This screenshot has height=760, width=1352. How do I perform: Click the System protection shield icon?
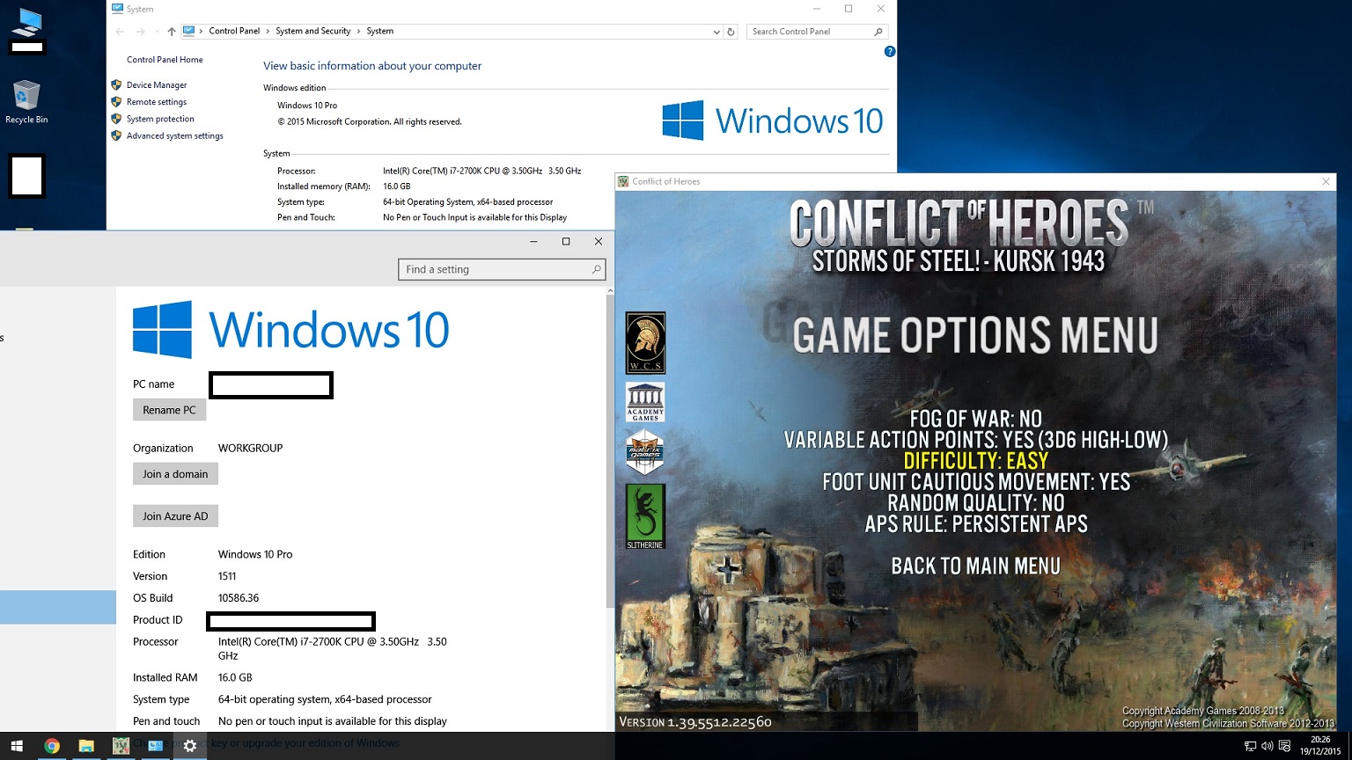(116, 119)
